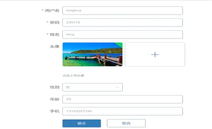Open the gender select showing 男
212x129 pixels.
90,87
